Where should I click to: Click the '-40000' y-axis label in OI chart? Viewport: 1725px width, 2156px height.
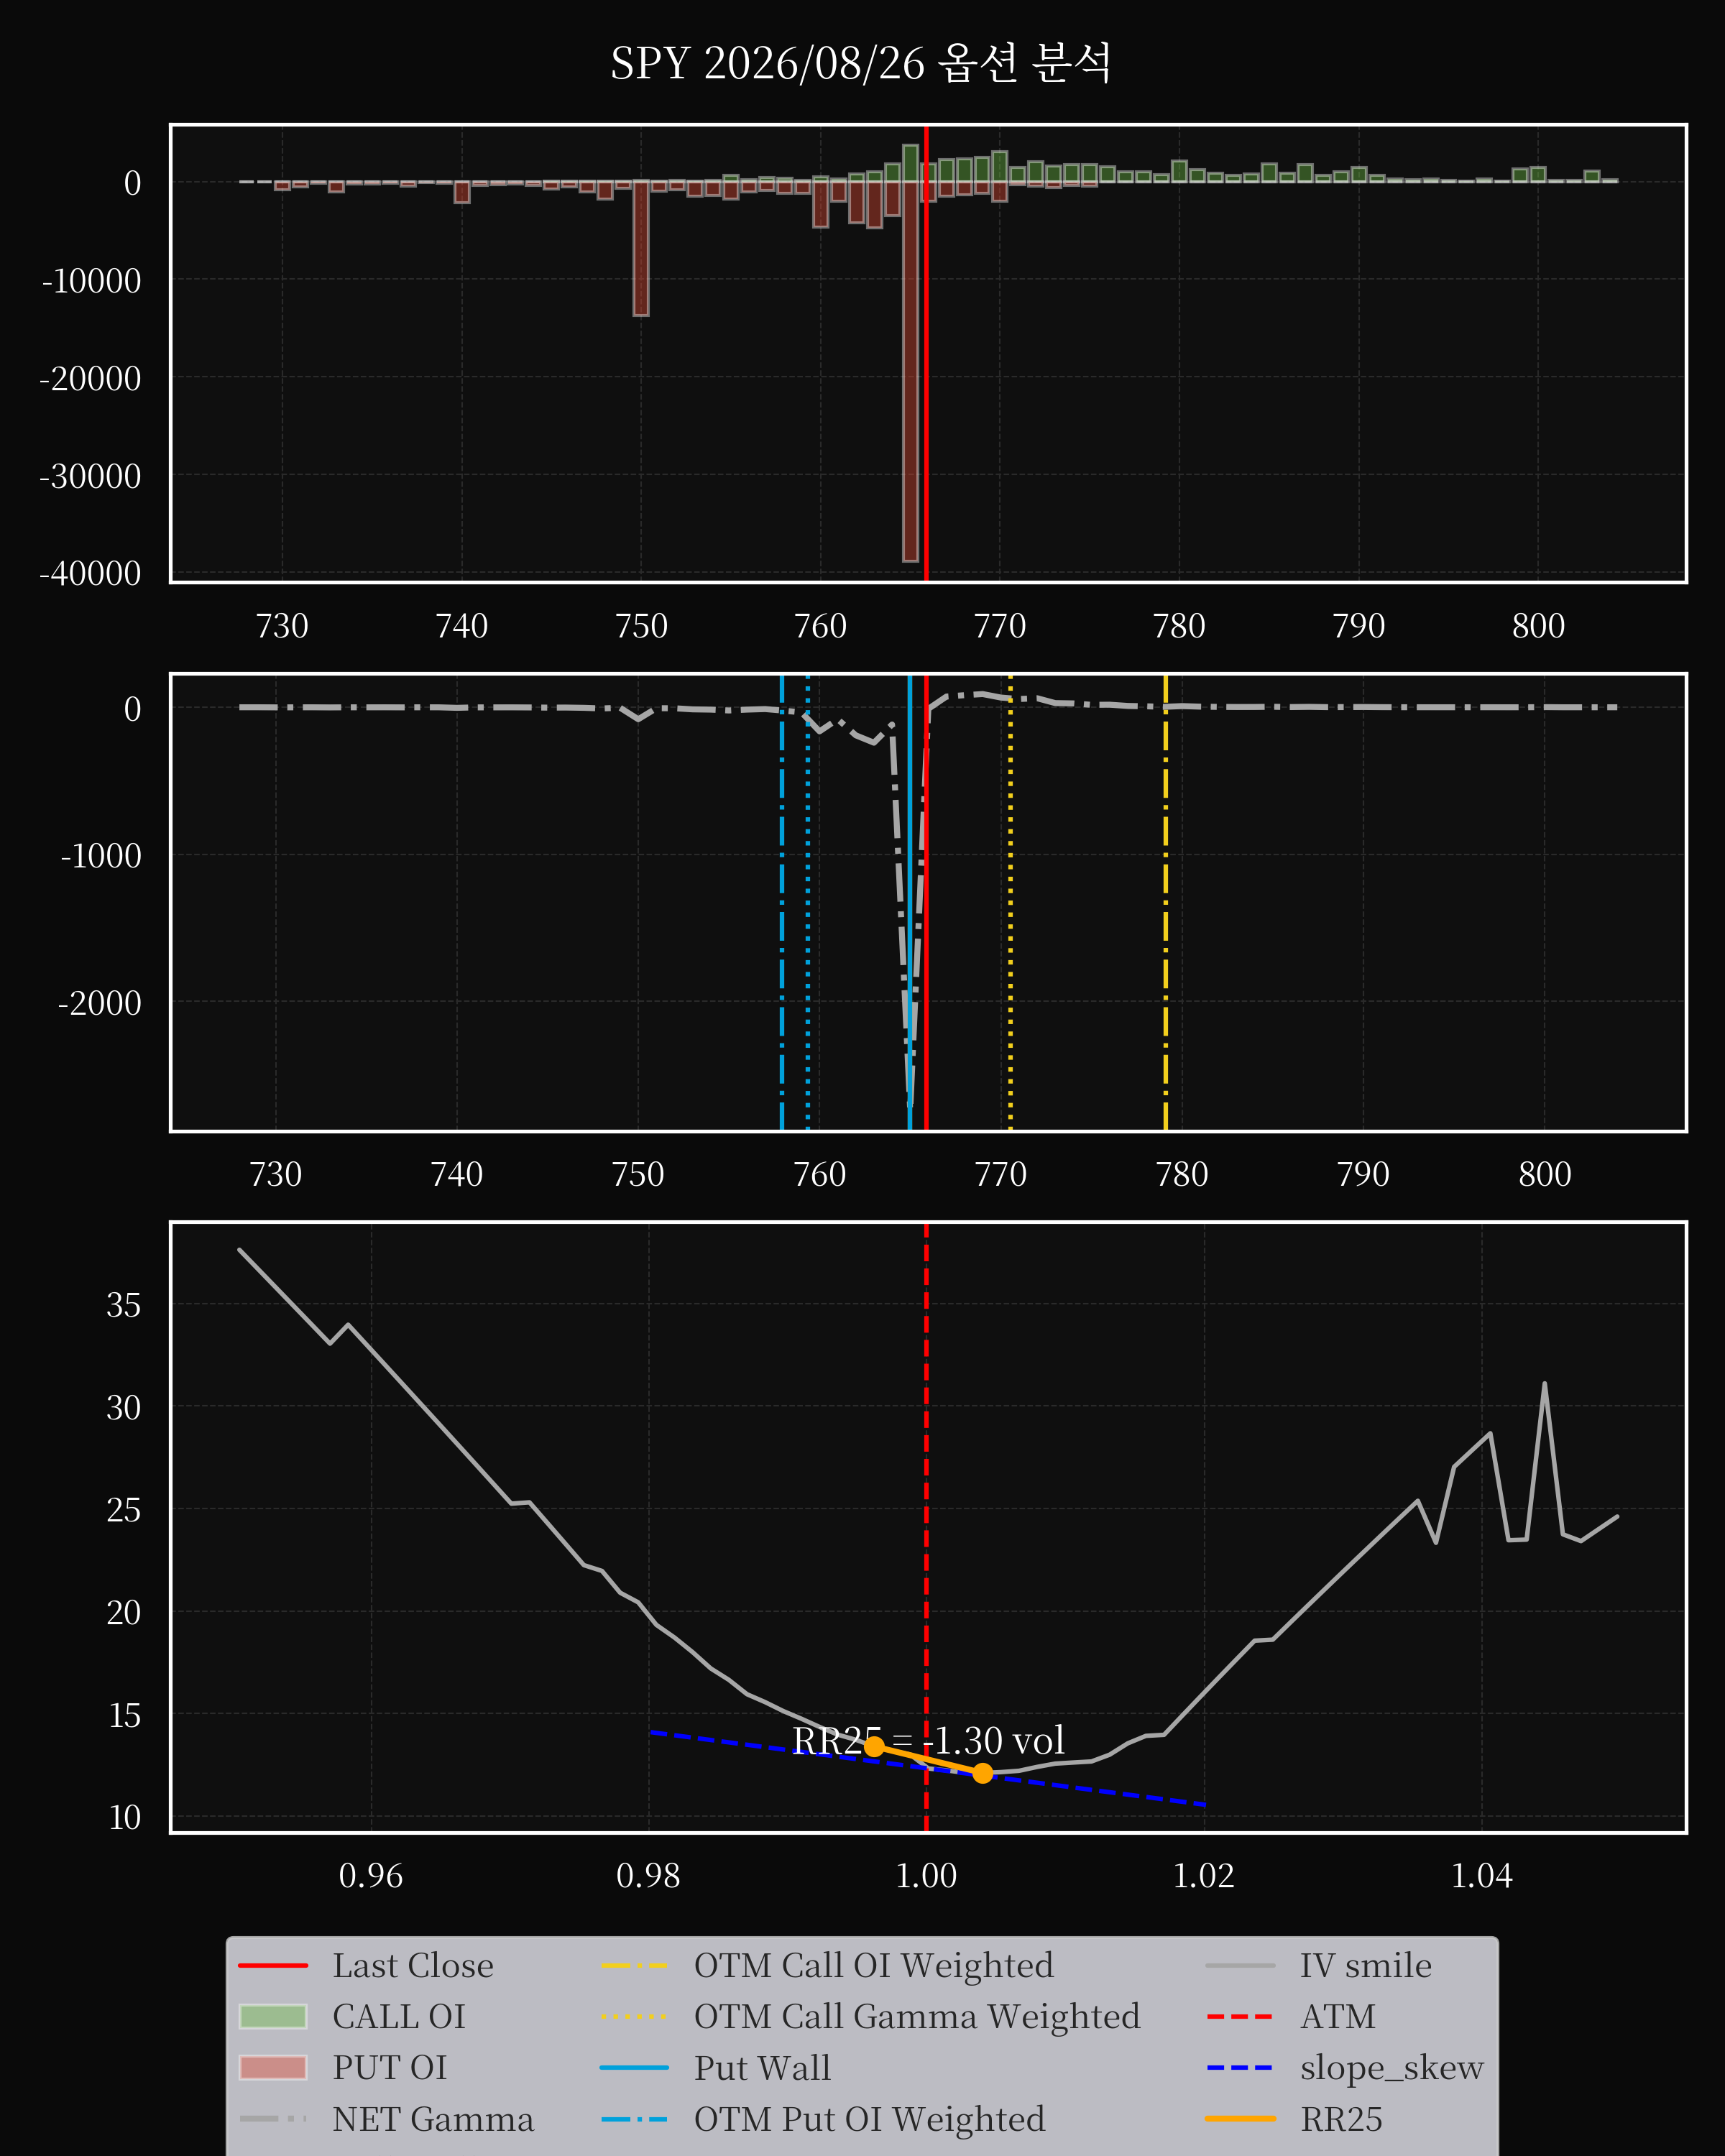[x=90, y=573]
